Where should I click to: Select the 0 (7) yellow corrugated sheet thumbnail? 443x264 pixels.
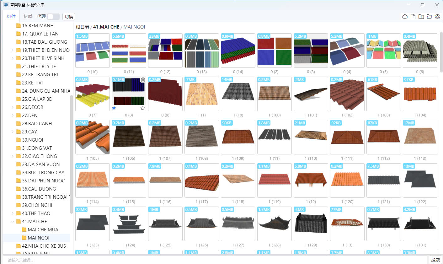pyautogui.click(x=93, y=94)
